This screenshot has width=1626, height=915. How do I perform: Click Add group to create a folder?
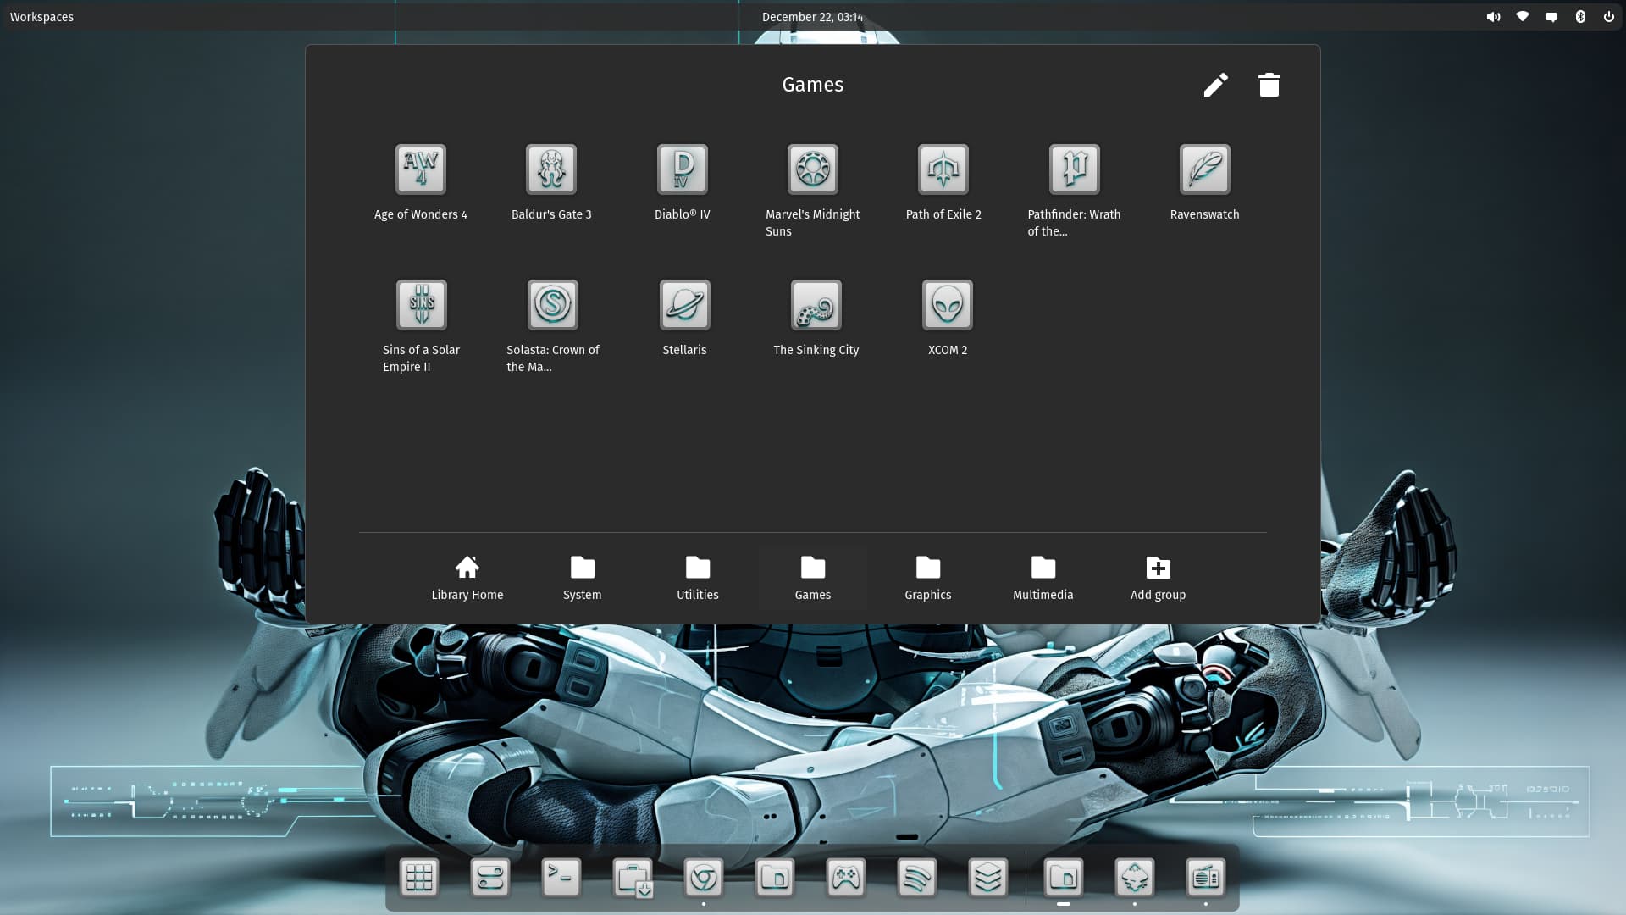point(1159,579)
